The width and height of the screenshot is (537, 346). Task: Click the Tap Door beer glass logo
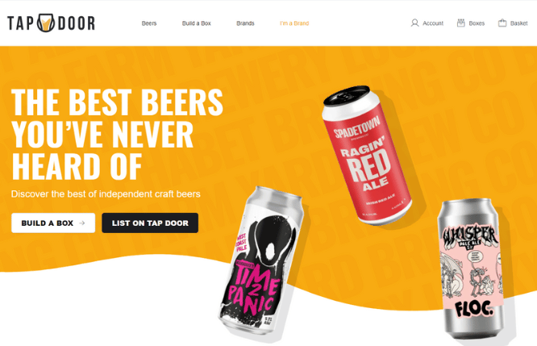click(45, 23)
